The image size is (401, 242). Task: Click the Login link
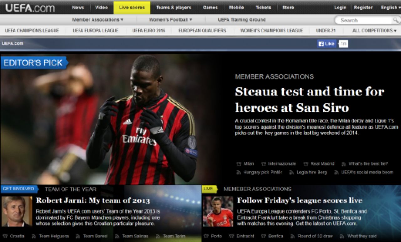(340, 8)
